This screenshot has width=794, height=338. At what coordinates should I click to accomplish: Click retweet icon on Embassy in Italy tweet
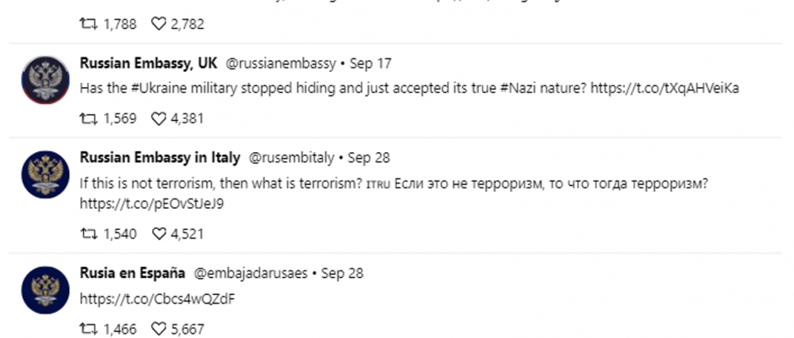click(x=89, y=233)
